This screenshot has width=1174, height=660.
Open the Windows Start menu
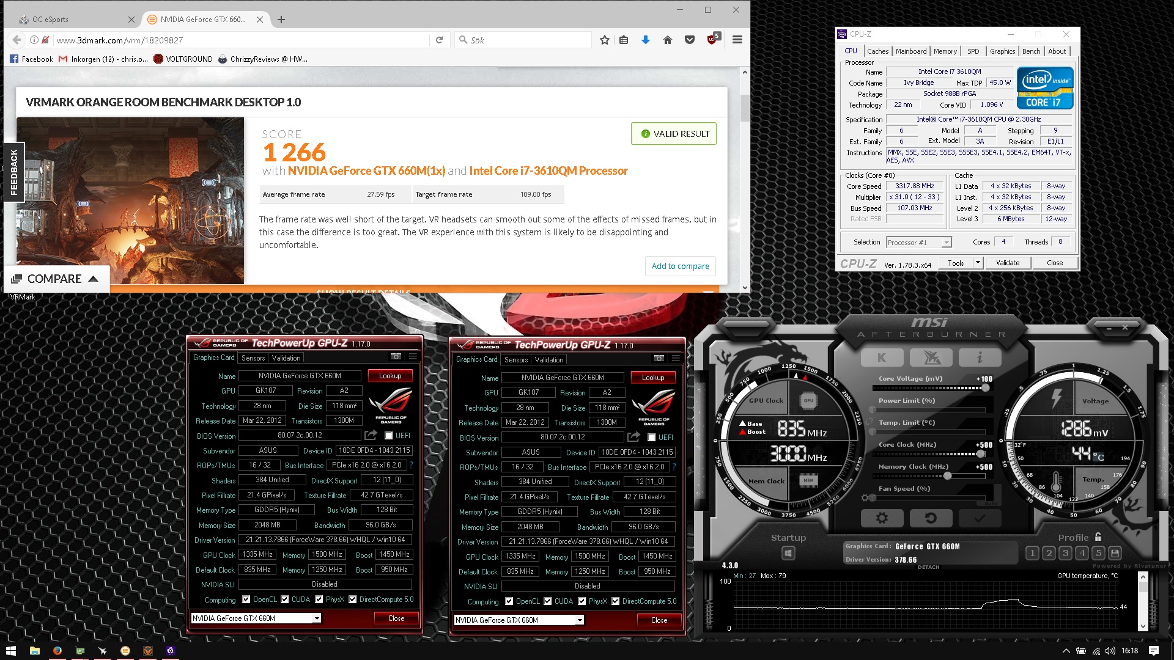tap(10, 651)
